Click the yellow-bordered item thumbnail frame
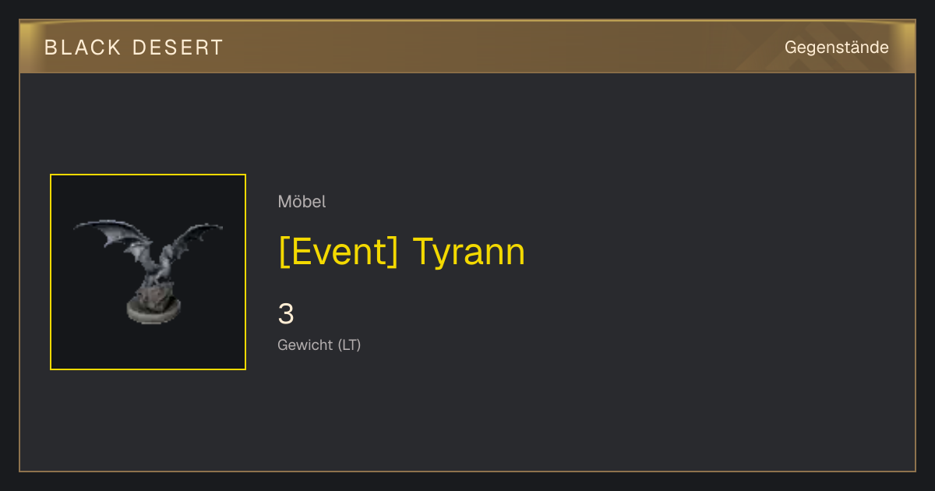Image resolution: width=935 pixels, height=491 pixels. point(148,272)
